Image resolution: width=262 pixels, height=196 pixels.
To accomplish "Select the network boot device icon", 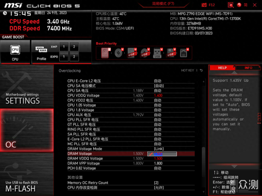I will (x=184, y=53).
